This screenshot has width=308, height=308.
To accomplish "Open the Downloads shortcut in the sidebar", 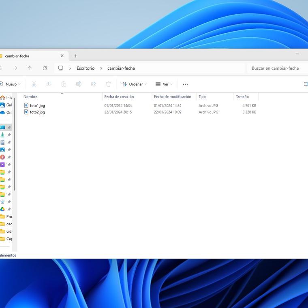I will click(2, 135).
